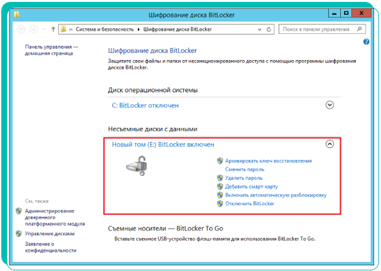Open the recent locations dropdown arrow
This screenshot has width=381, height=271.
[x=44, y=29]
